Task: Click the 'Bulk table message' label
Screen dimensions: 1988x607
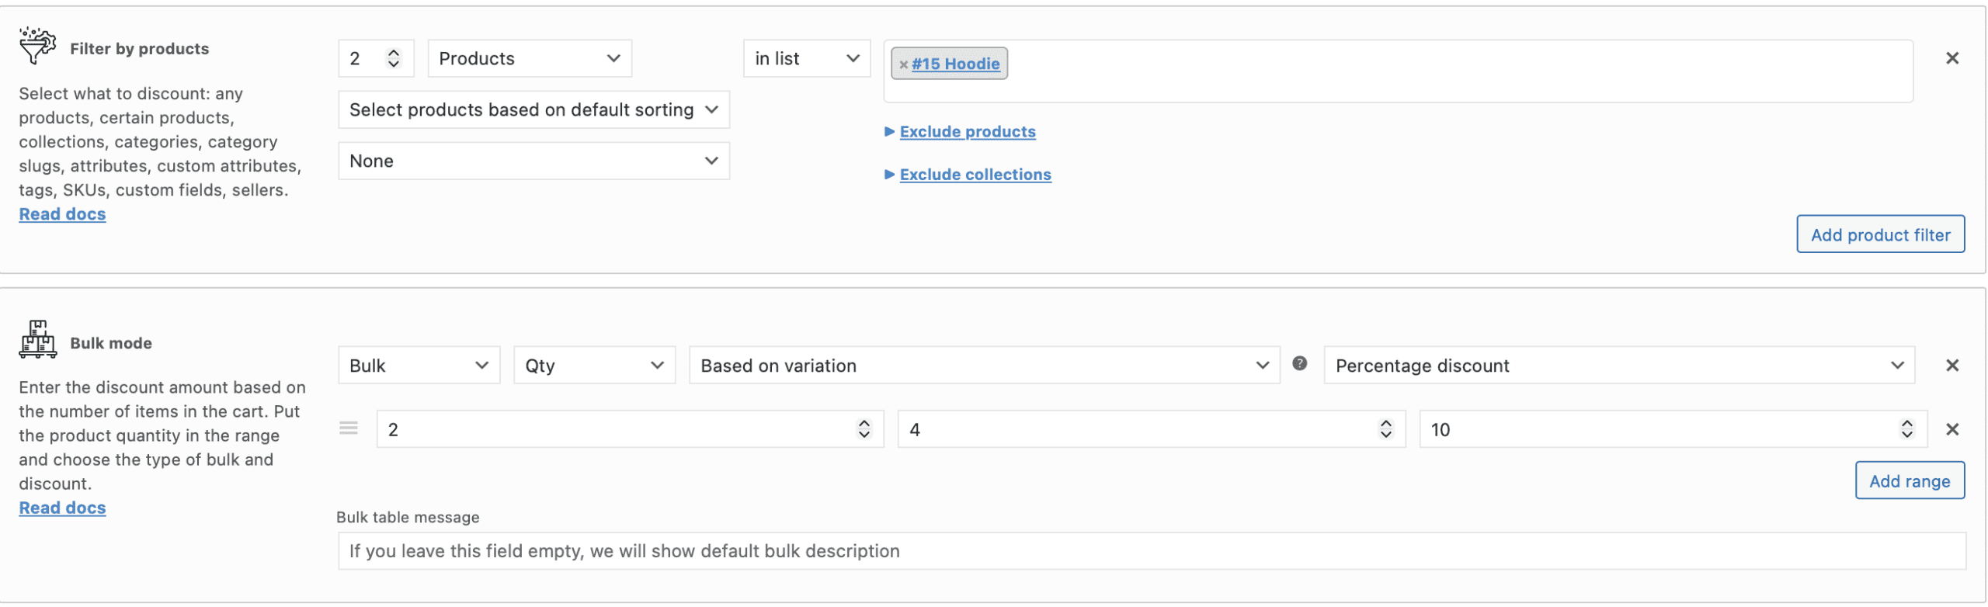Action: 408,517
